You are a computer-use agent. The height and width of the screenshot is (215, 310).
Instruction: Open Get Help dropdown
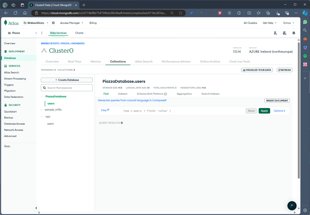pos(269,23)
